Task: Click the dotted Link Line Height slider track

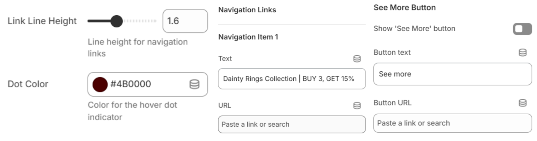Action: 140,21
